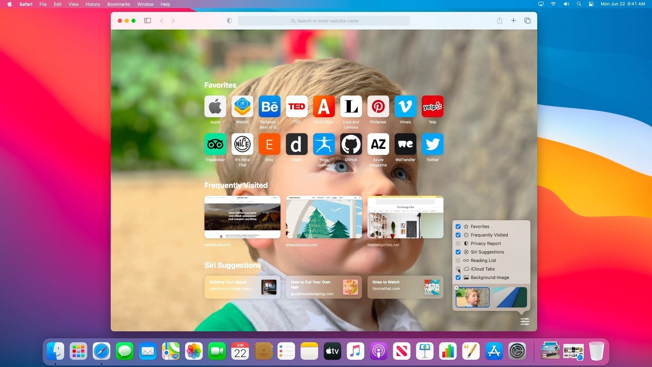Toggle the Reading List checkbox on
The image size is (652, 367).
click(458, 260)
